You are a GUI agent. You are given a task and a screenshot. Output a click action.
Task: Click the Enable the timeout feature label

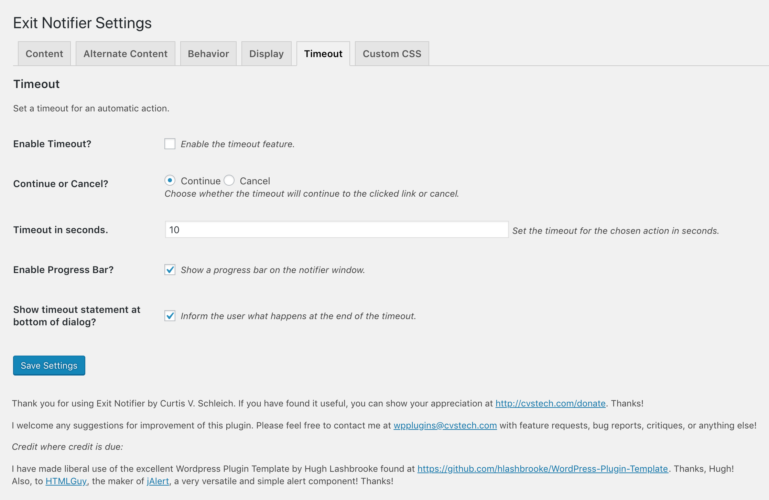click(x=238, y=144)
